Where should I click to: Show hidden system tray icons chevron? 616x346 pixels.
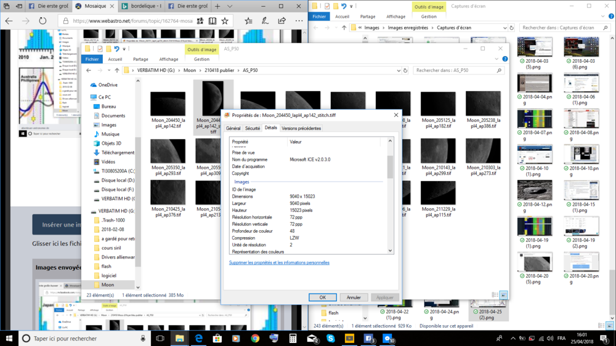coord(513,338)
